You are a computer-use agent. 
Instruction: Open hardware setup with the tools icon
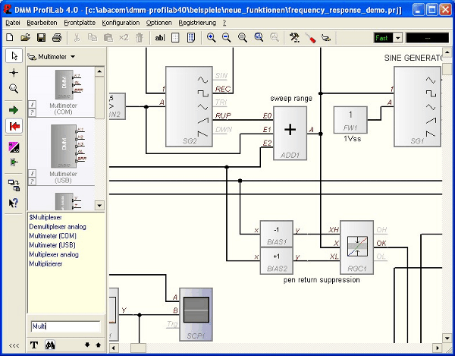(294, 38)
